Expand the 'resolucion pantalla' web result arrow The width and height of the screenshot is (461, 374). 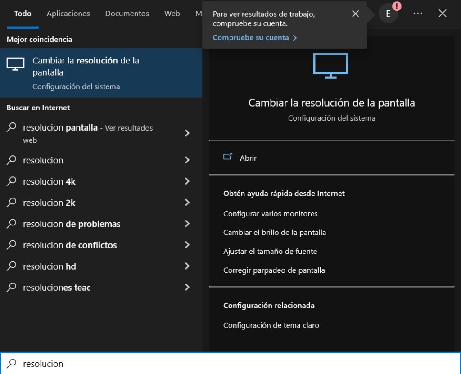click(x=187, y=133)
